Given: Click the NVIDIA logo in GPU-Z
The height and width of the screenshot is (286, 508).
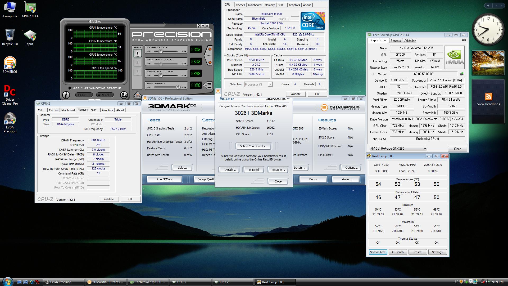Looking at the screenshot, I should tap(455, 57).
